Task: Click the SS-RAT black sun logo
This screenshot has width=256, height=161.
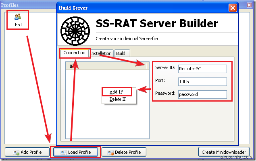Action: point(75,31)
